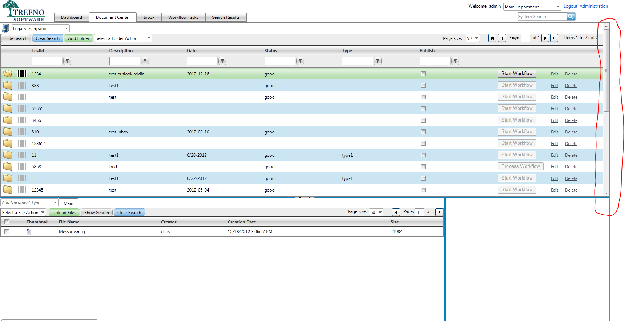Open the Add Document Type dropdown

click(29, 203)
